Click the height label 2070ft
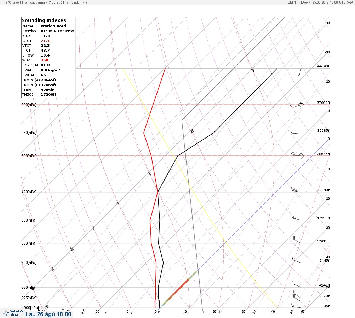 pyautogui.click(x=325, y=296)
